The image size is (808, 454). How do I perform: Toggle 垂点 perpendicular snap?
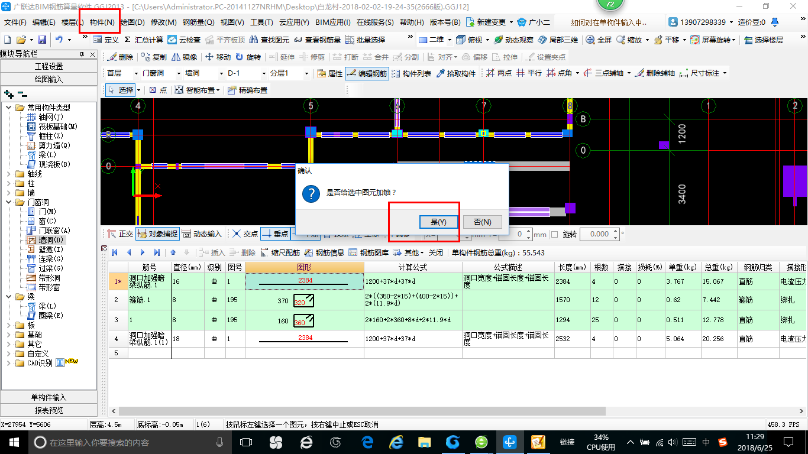point(275,234)
